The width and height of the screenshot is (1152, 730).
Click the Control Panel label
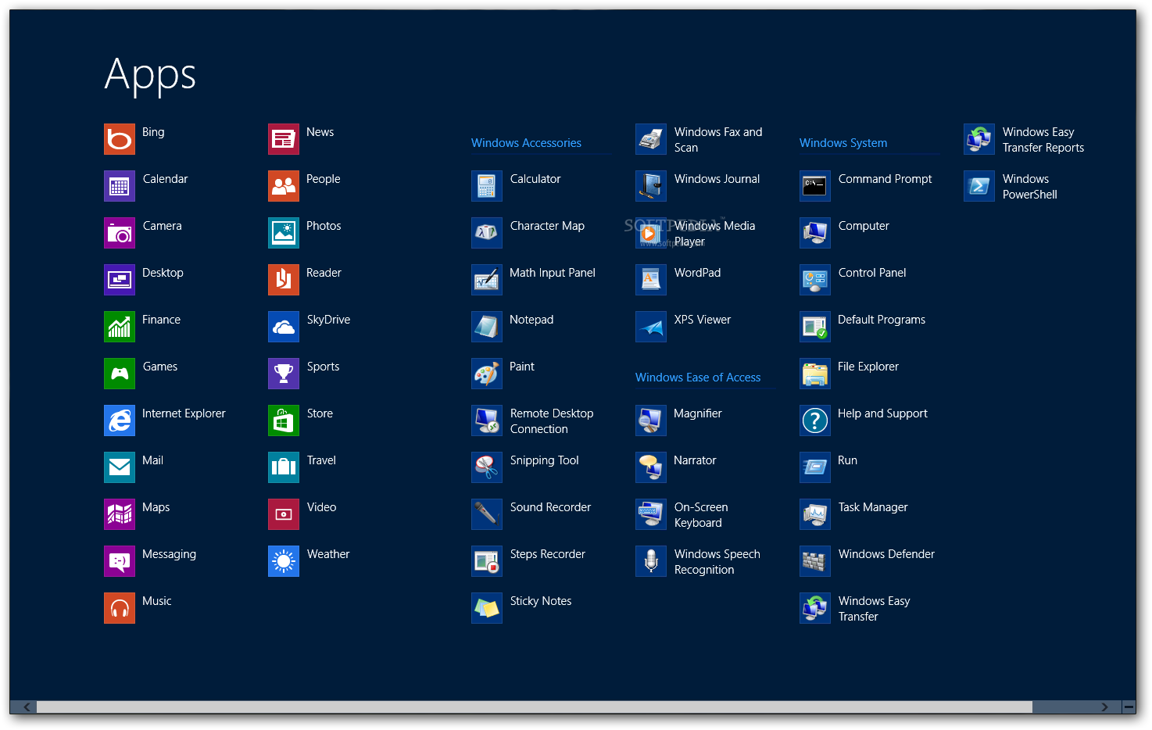click(x=872, y=273)
